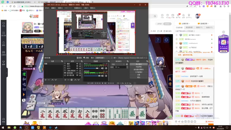
Task: Open the 视图(V) menu in OBS
Action: pos(60,8)
